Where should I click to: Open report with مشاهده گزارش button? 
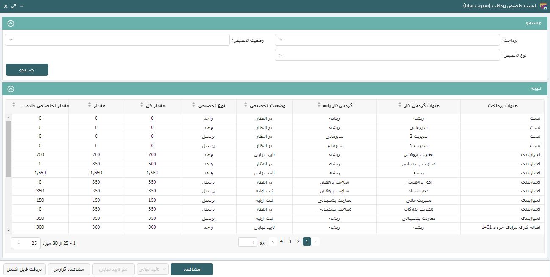69,269
